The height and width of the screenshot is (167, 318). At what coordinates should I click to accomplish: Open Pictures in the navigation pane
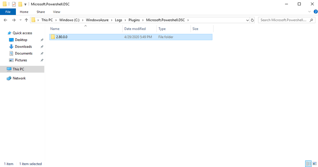click(21, 60)
